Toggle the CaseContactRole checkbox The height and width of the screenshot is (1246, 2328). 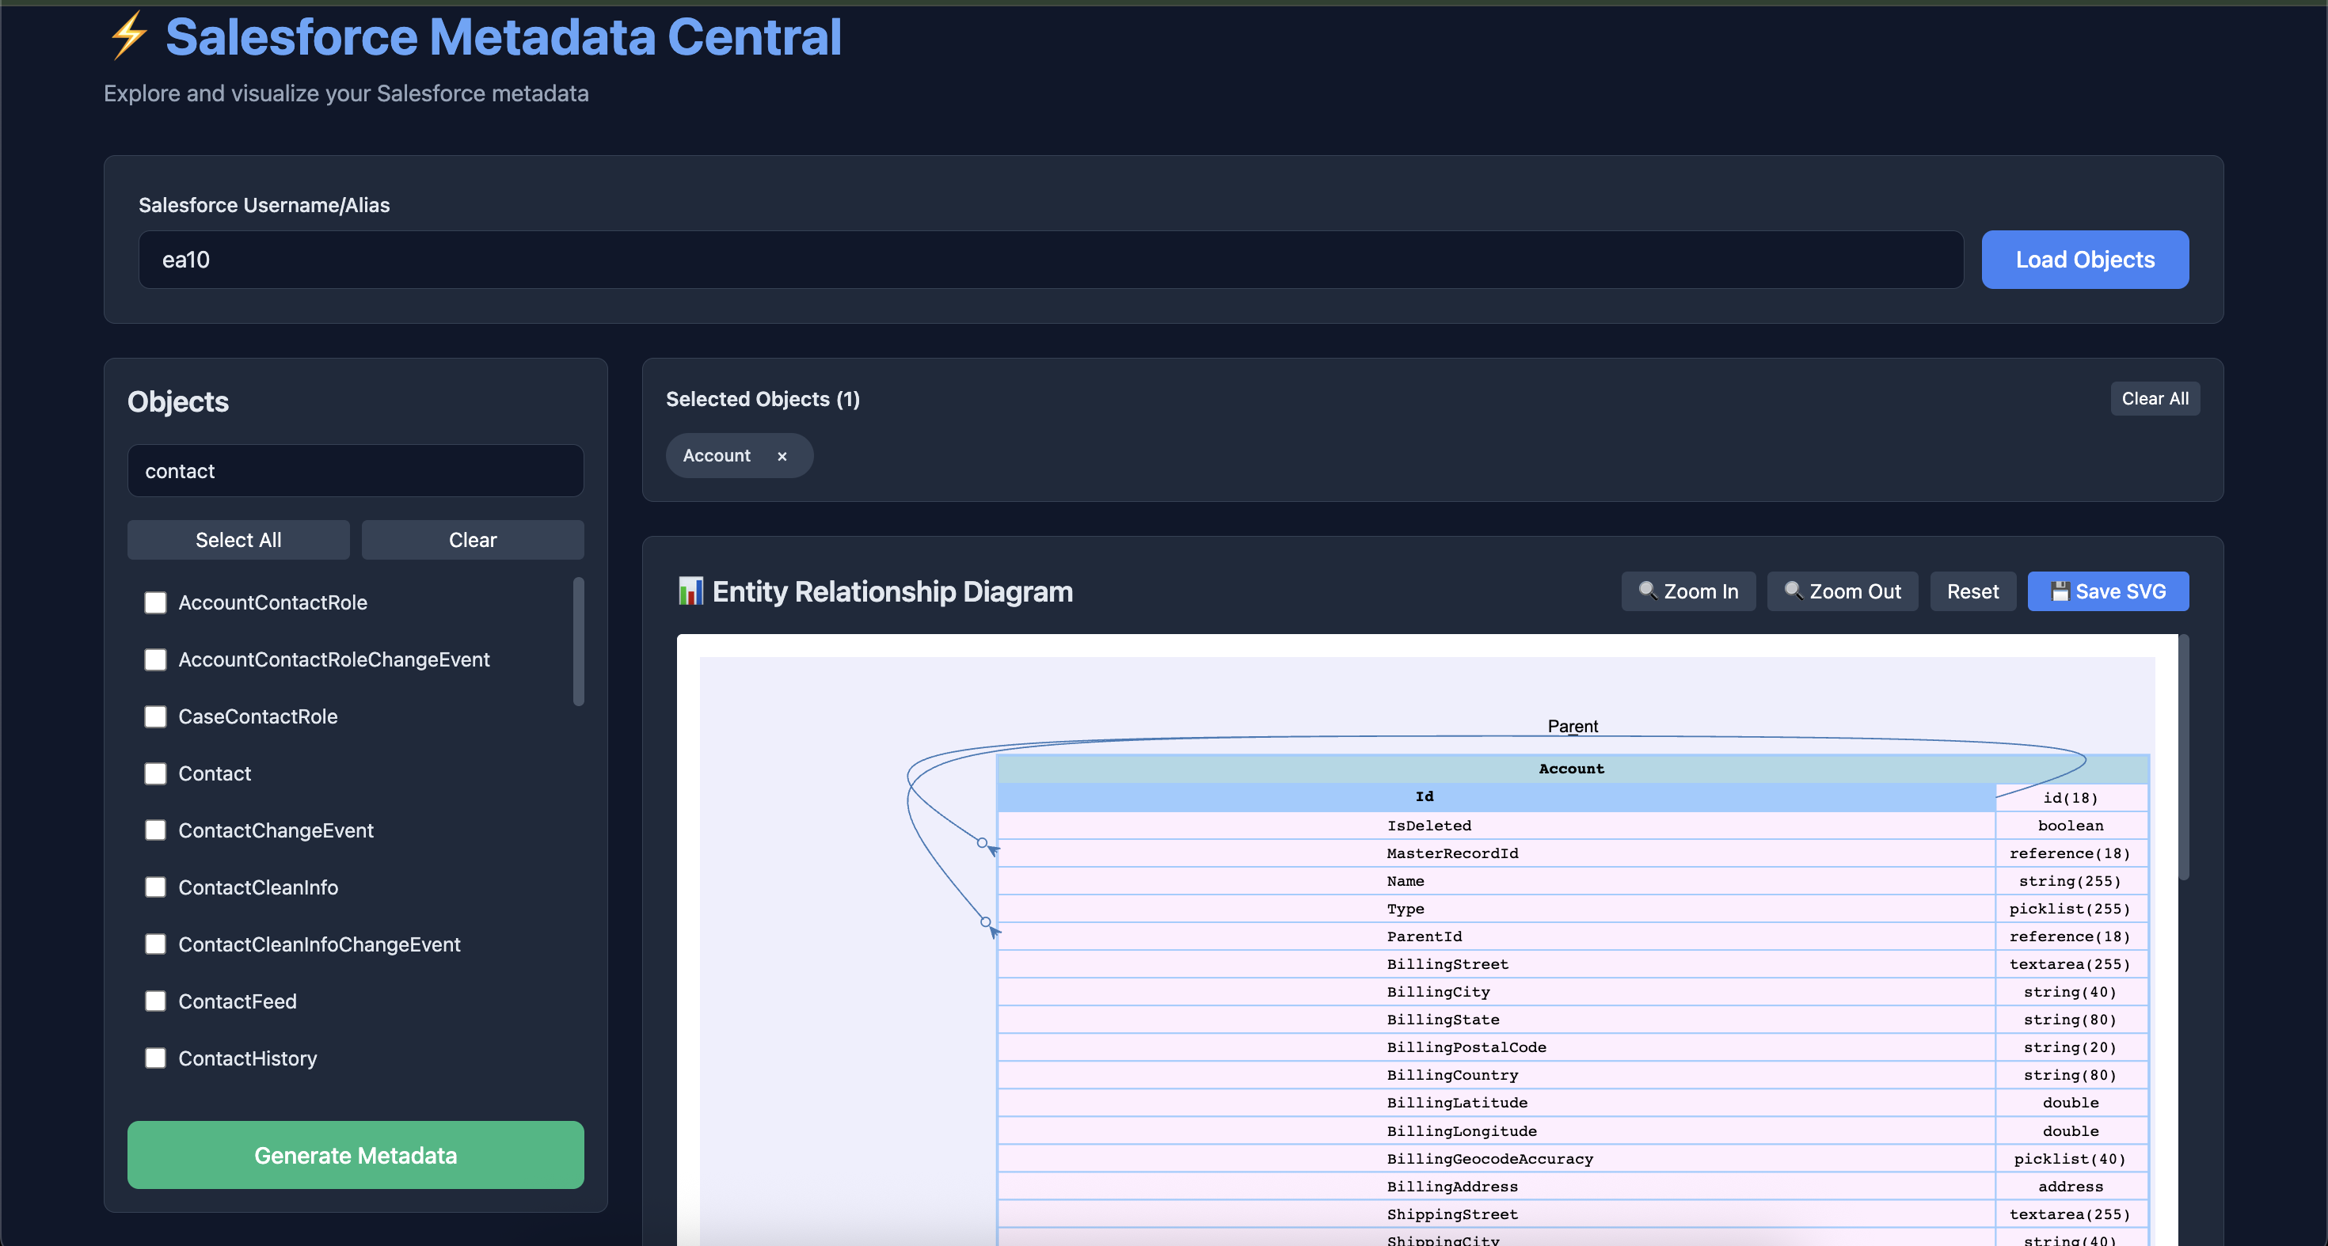155,716
